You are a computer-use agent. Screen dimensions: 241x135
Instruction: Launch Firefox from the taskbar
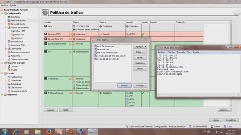49,132
